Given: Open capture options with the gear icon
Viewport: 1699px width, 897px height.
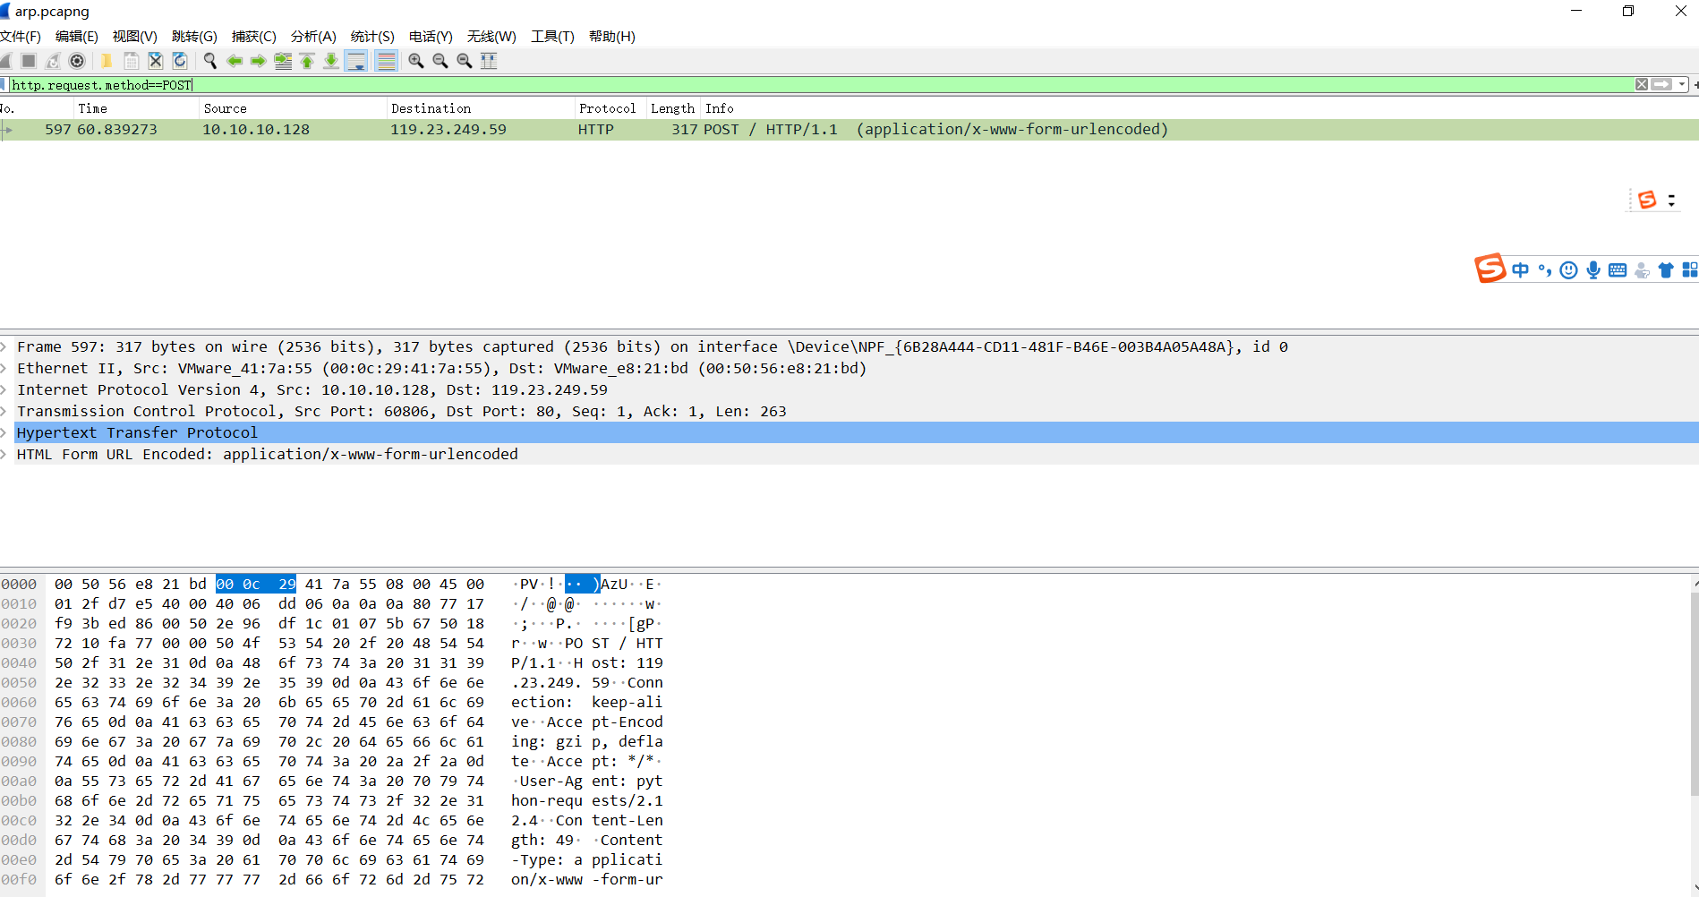Looking at the screenshot, I should [x=77, y=60].
